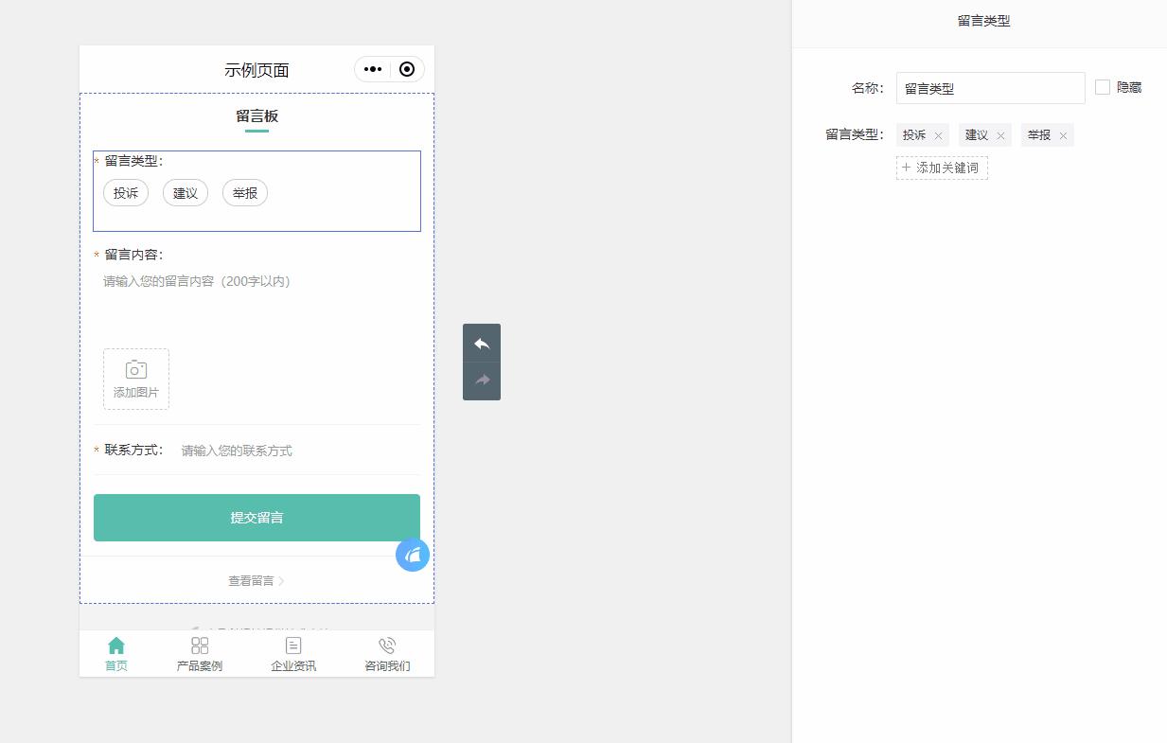Enable the 隐藏 checkbox next to 名称
This screenshot has width=1167, height=743.
tap(1102, 86)
